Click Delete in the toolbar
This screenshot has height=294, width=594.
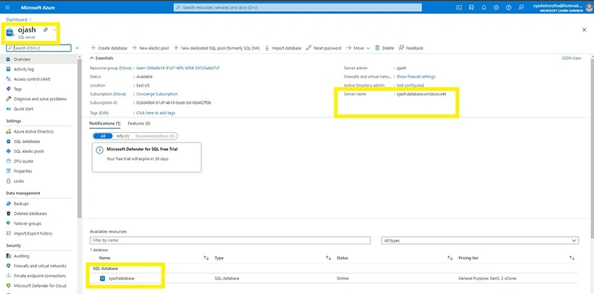coord(384,48)
